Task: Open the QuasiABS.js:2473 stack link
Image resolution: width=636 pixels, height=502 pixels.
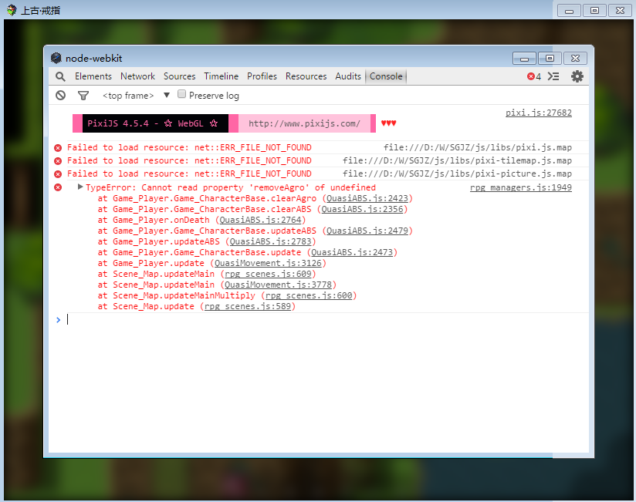Action: [352, 252]
